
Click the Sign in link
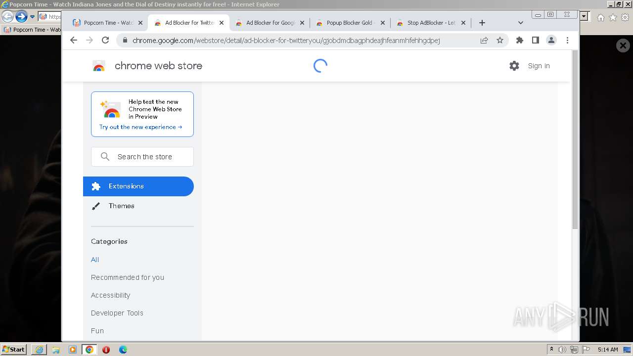click(x=539, y=66)
